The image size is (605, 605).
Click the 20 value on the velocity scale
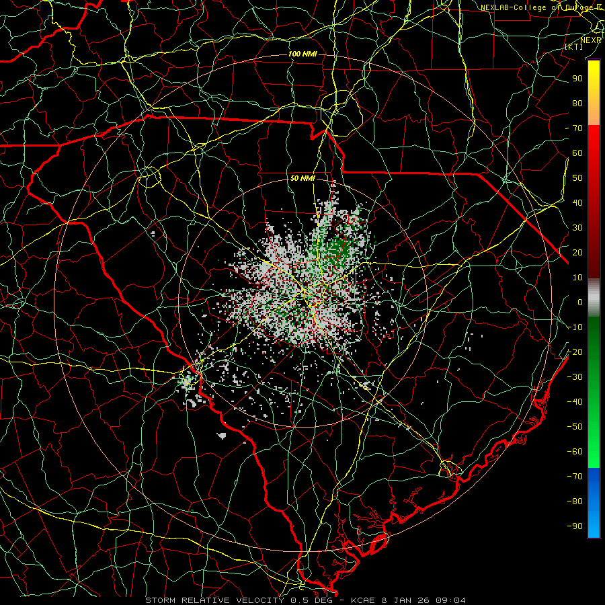577,253
